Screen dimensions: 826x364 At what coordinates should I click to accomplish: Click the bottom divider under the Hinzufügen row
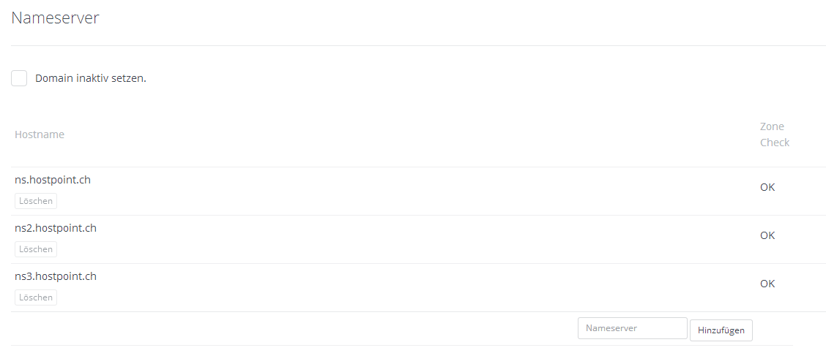401,345
